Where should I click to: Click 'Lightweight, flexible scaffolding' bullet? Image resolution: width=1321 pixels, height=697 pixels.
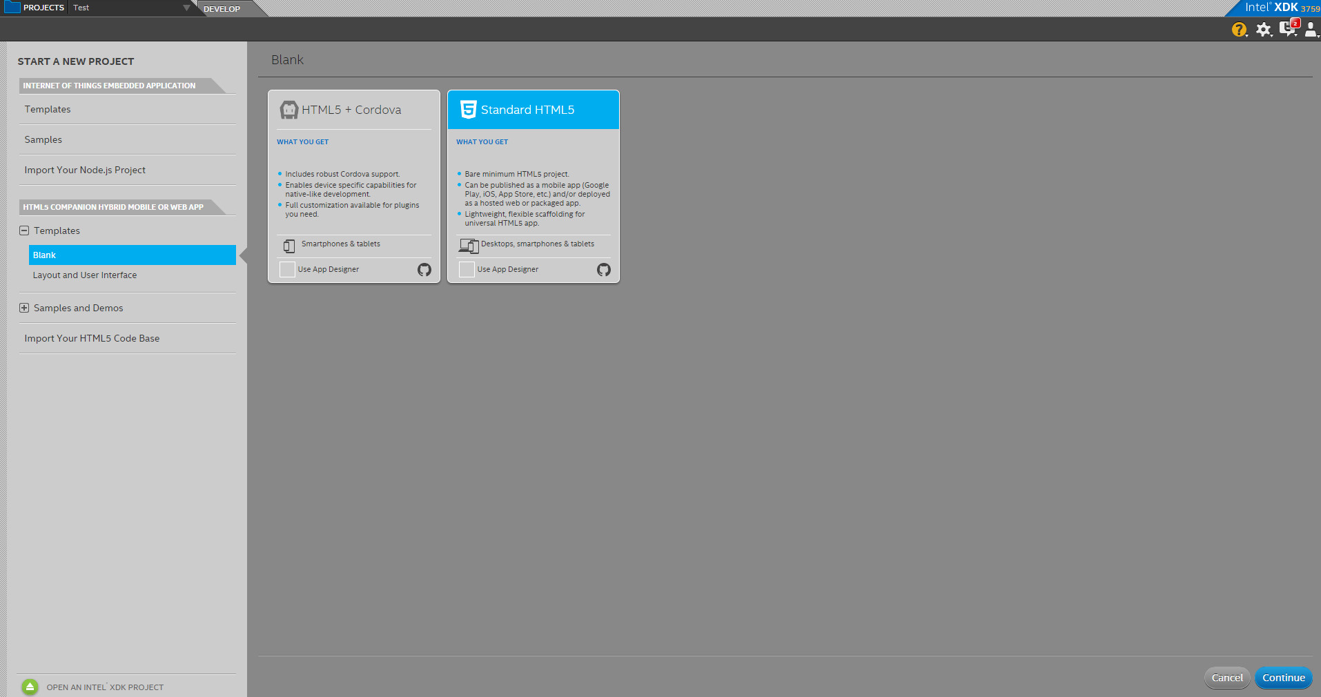(x=525, y=218)
